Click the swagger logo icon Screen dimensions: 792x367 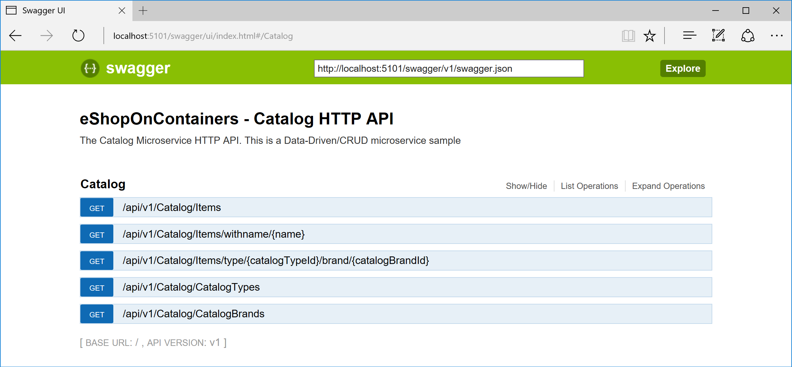click(90, 68)
